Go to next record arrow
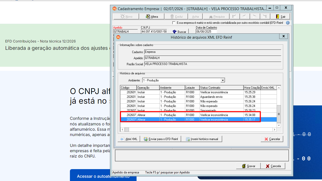 254,16
